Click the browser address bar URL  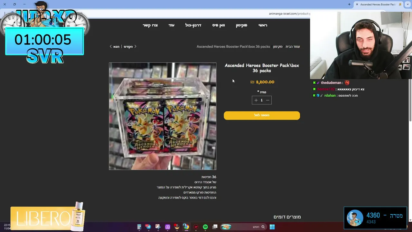pos(289,14)
